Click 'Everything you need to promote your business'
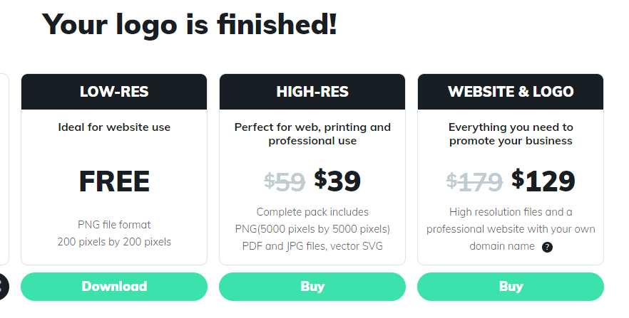The width and height of the screenshot is (629, 318). [511, 134]
